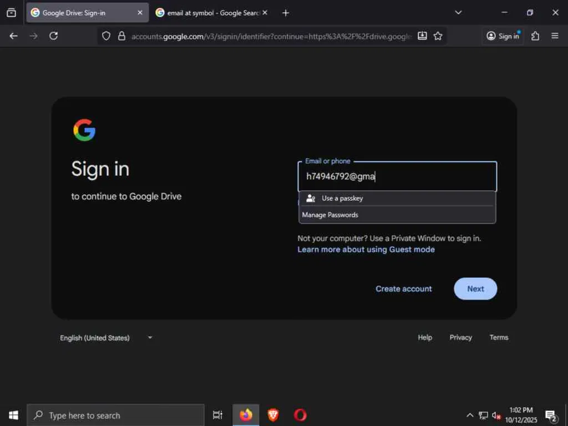The image size is (568, 426).
Task: Open Learn more about using Guest mode
Action: pos(366,250)
